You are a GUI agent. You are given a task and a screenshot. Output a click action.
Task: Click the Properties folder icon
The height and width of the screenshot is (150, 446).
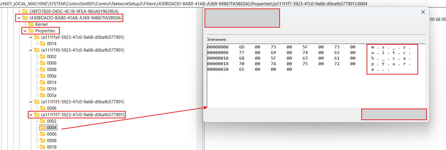31,31
